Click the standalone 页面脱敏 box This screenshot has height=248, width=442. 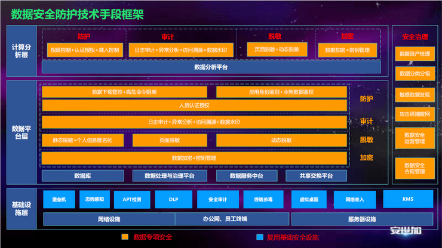tap(170, 140)
